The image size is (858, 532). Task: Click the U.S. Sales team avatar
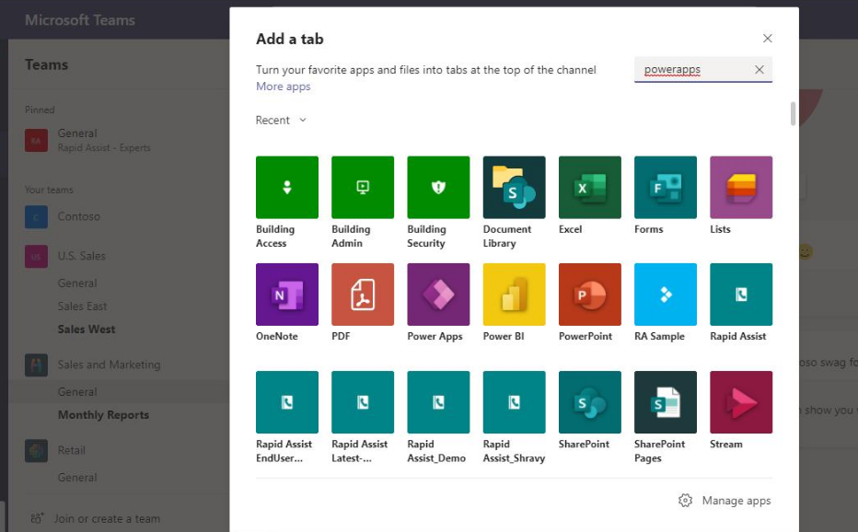(36, 256)
